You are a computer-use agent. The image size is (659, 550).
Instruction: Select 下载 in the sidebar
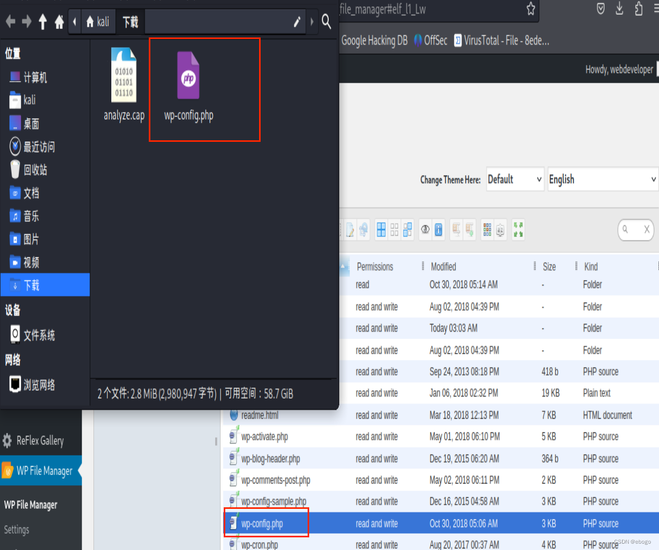click(x=45, y=285)
